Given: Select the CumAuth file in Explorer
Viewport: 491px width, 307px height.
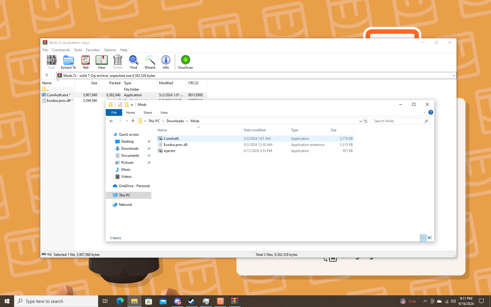Looking at the screenshot, I should pyautogui.click(x=256, y=139).
